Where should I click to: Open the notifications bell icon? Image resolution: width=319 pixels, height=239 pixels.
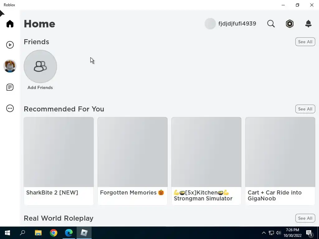(308, 24)
